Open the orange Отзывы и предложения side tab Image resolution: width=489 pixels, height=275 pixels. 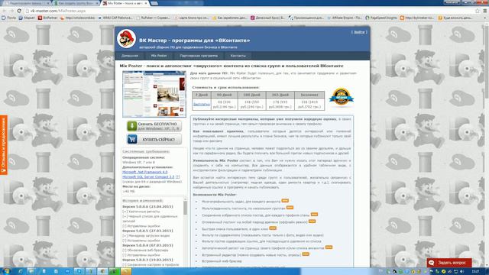click(x=4, y=145)
